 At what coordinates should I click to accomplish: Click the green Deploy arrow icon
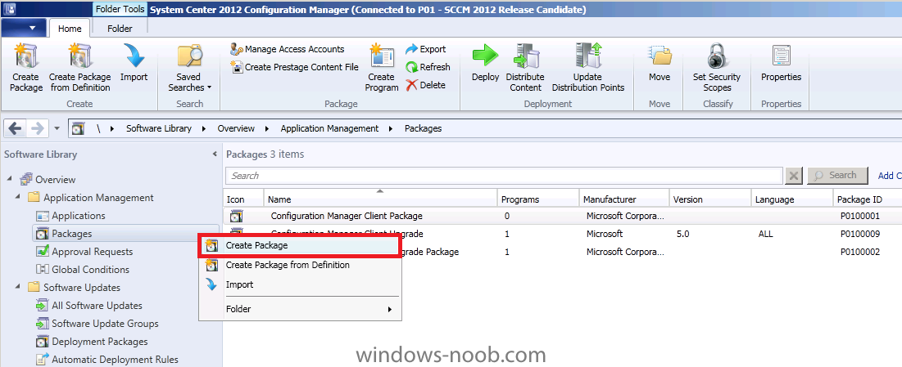tap(486, 56)
